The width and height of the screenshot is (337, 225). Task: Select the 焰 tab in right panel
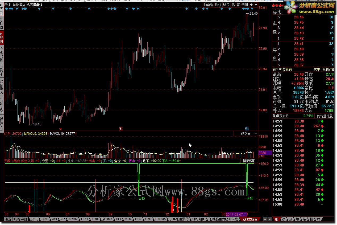(x=304, y=219)
